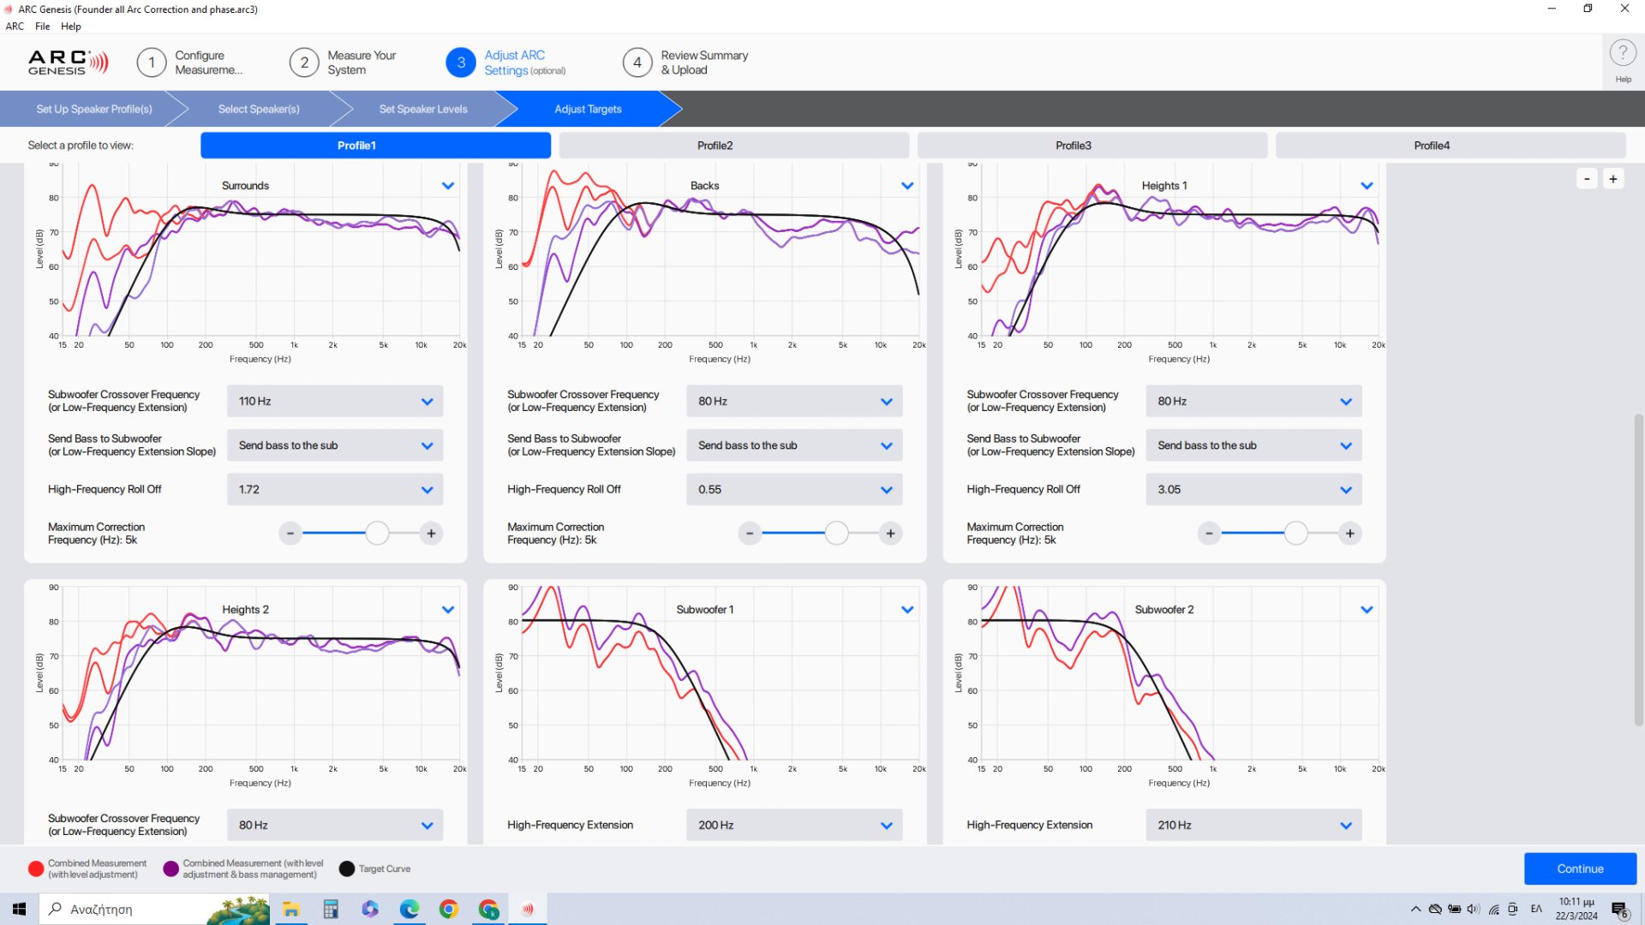
Task: Expand the Subwoofer 1 graph chevron
Action: (907, 610)
